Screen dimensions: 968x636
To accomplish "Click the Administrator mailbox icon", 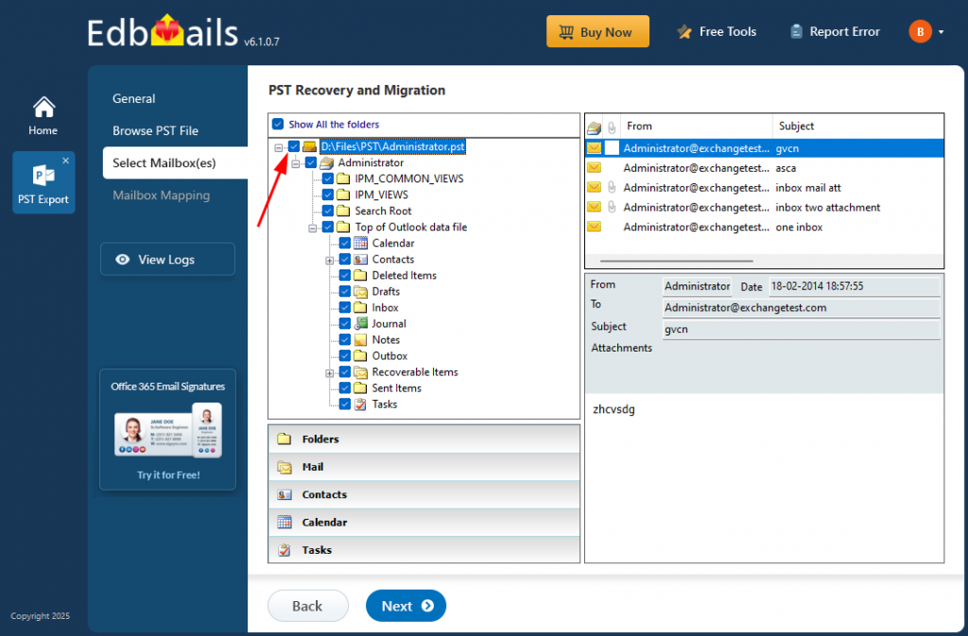I will (326, 163).
